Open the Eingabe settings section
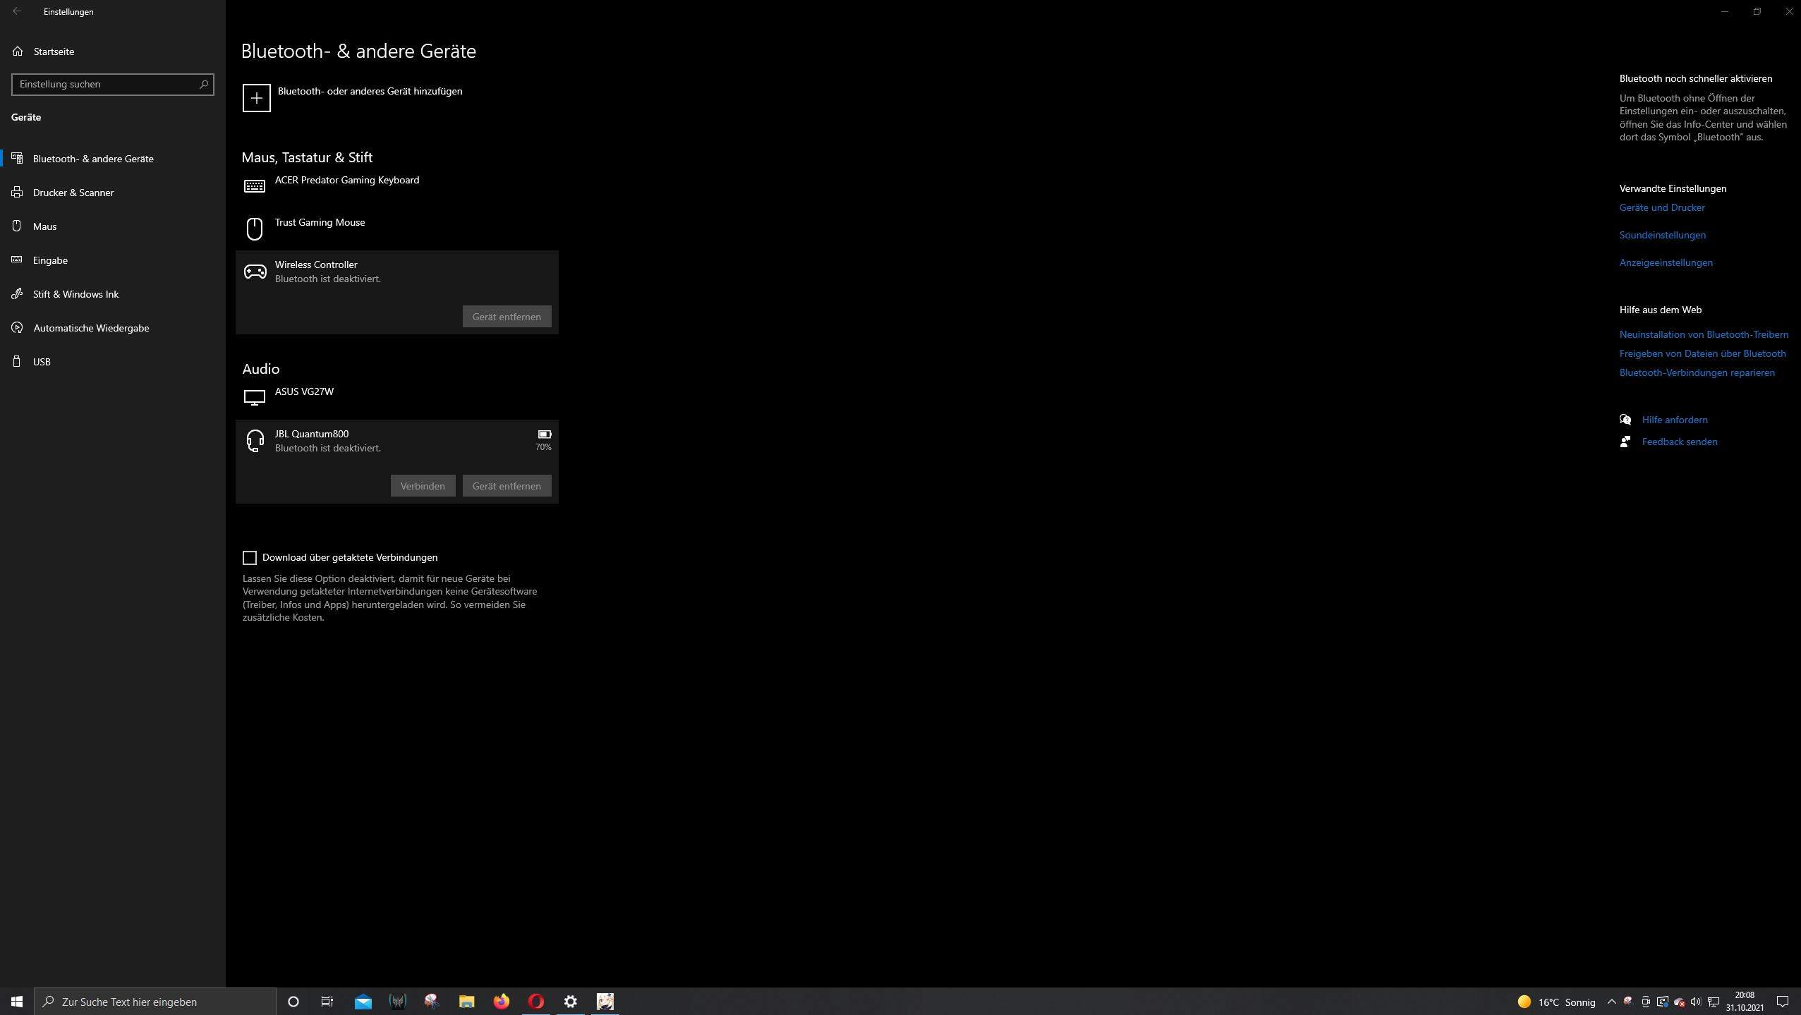This screenshot has width=1801, height=1015. [x=49, y=260]
